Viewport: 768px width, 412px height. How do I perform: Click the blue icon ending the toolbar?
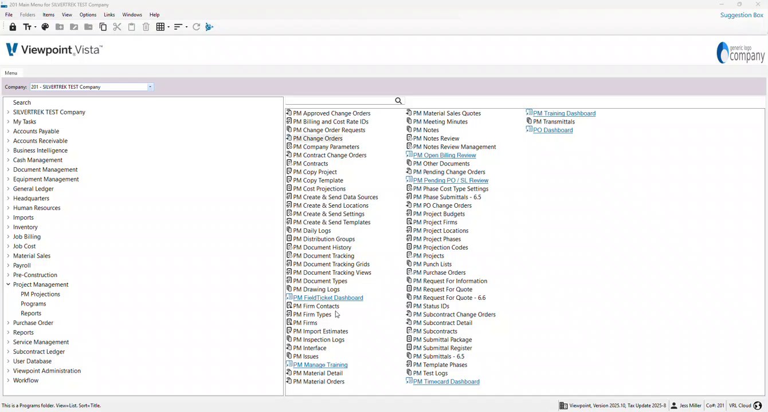pyautogui.click(x=209, y=27)
